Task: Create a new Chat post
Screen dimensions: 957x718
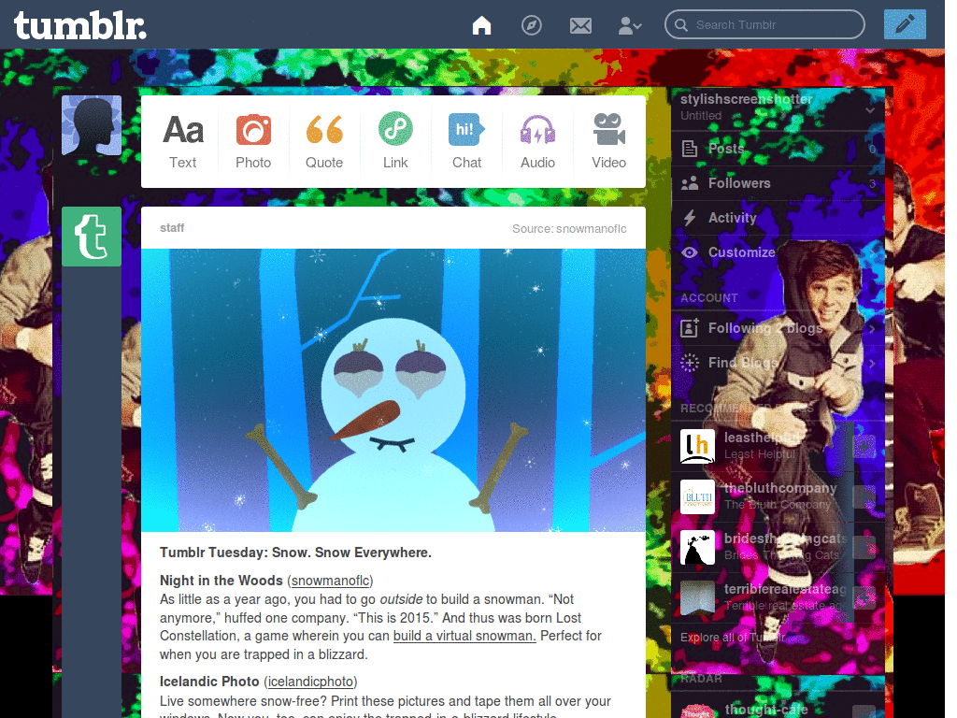Action: 467,142
